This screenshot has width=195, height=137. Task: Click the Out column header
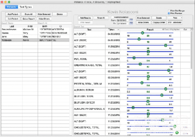tap(185, 30)
